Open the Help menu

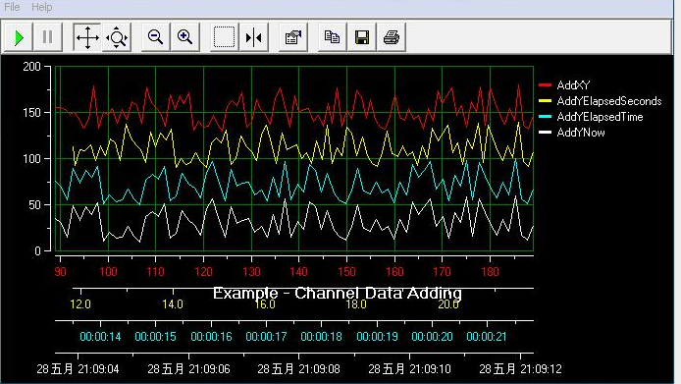pyautogui.click(x=41, y=7)
